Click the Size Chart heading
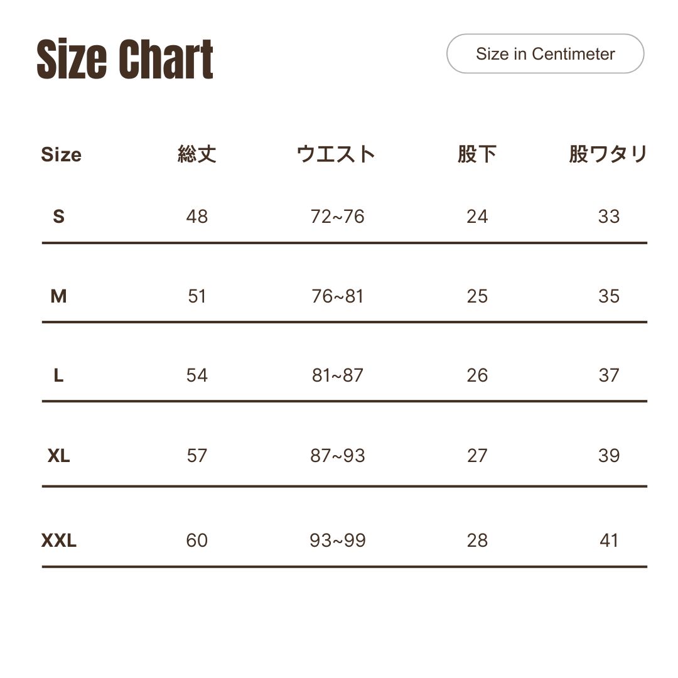 (x=125, y=59)
